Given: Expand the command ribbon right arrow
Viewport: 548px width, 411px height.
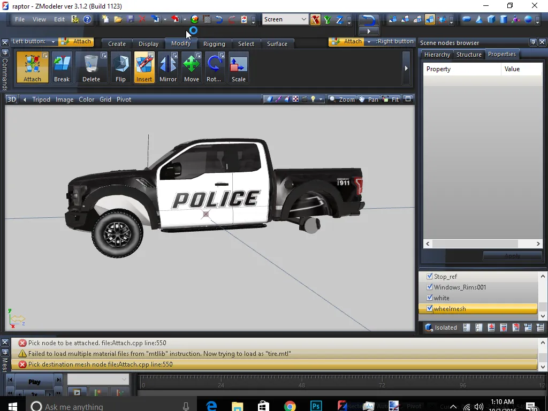Looking at the screenshot, I should (x=406, y=68).
